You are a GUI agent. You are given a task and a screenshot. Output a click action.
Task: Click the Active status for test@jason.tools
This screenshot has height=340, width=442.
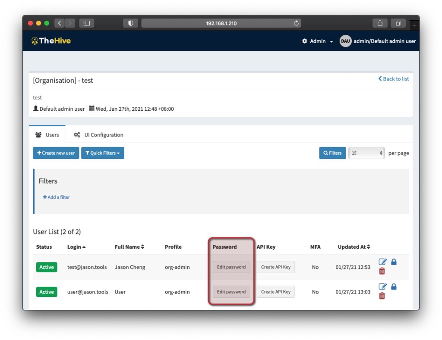point(47,267)
